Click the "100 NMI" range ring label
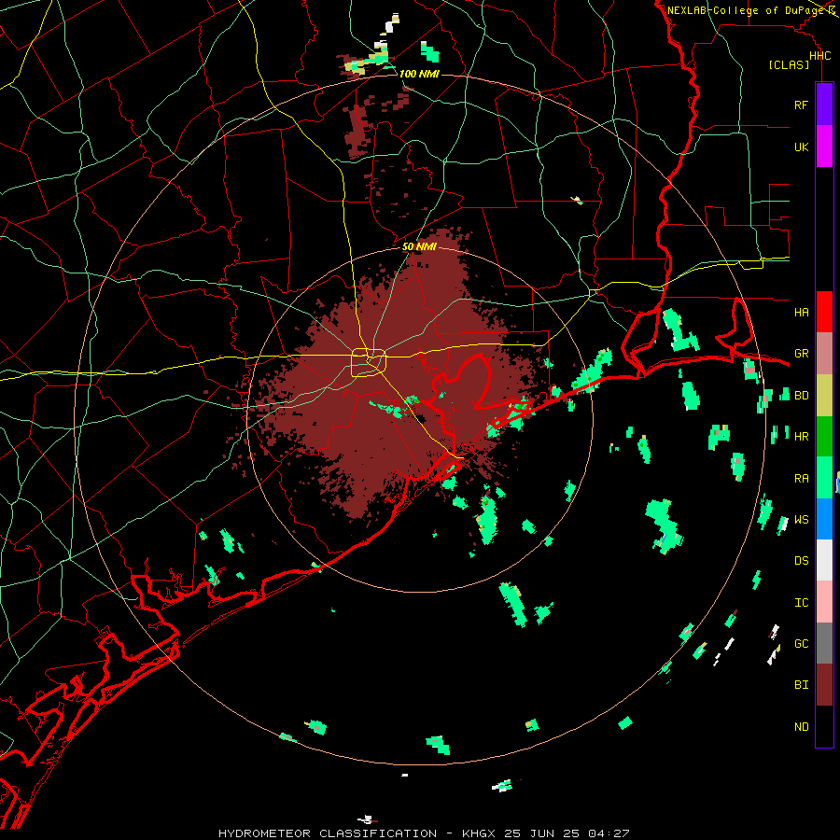This screenshot has height=840, width=840. click(x=419, y=74)
